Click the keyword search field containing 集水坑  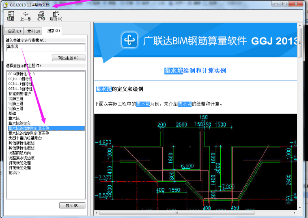(46, 47)
